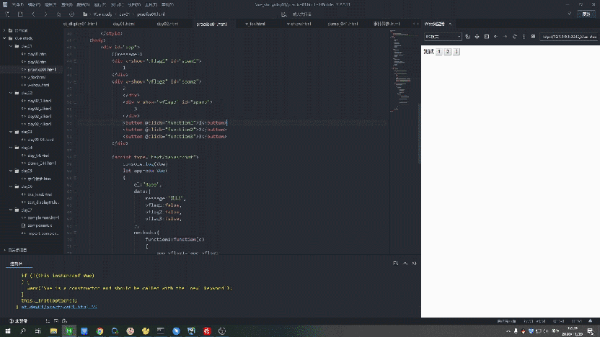Open File Explorer from the taskbar
Image resolution: width=600 pixels, height=337 pixels.
53,331
